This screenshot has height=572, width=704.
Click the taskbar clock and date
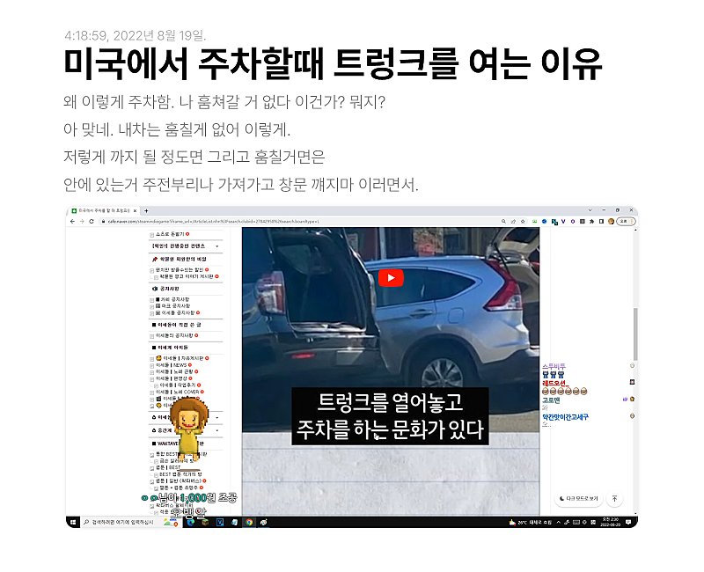pos(611,522)
